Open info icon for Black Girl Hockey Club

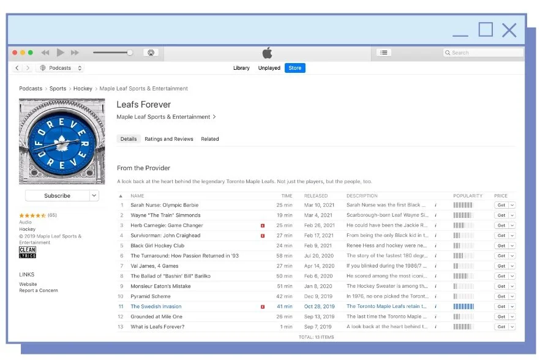[436, 246]
